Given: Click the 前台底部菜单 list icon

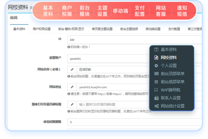Looking at the screenshot, I should (x=156, y=82).
